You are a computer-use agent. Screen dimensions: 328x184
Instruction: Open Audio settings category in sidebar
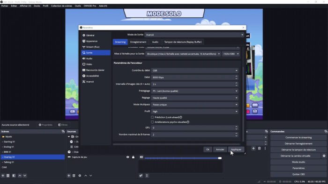[x=96, y=58]
